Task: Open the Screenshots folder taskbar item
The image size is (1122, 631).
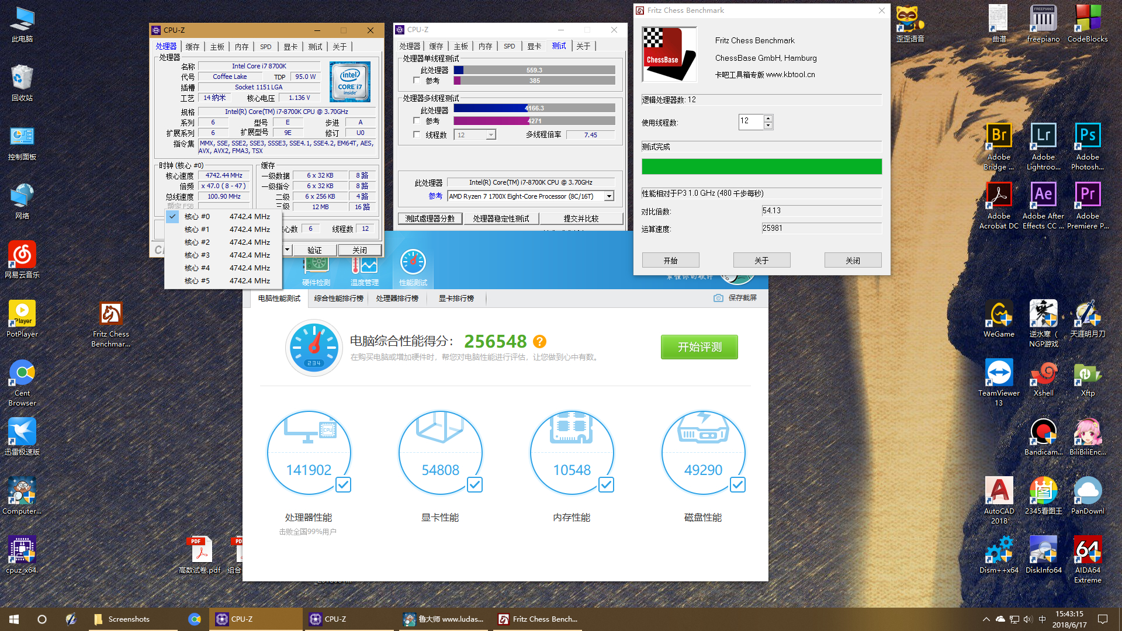Action: click(x=133, y=619)
